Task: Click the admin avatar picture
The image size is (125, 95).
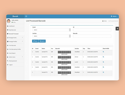Action: point(9,21)
